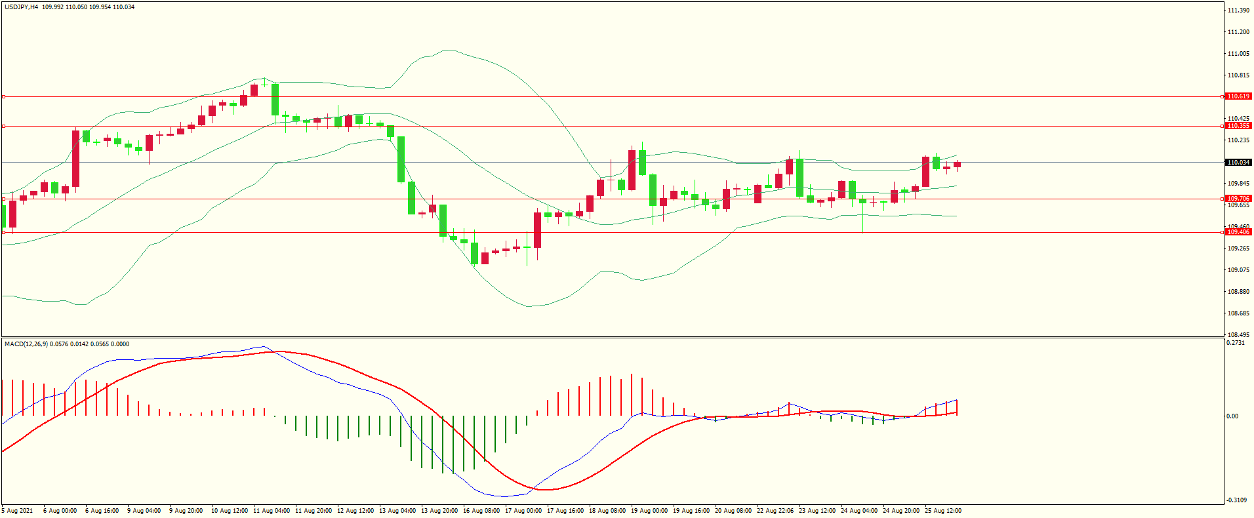Select the red 110.355 price level label

pyautogui.click(x=1238, y=126)
